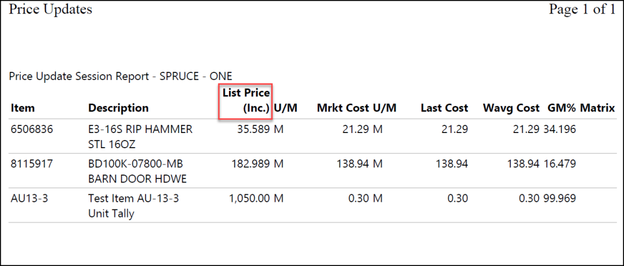Click the highlighted List Price (Inc.) header

point(245,101)
